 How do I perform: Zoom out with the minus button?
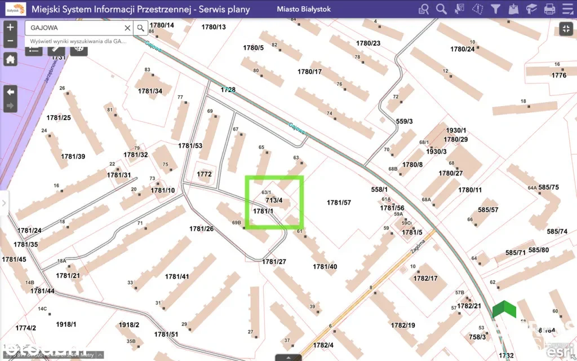coord(10,41)
